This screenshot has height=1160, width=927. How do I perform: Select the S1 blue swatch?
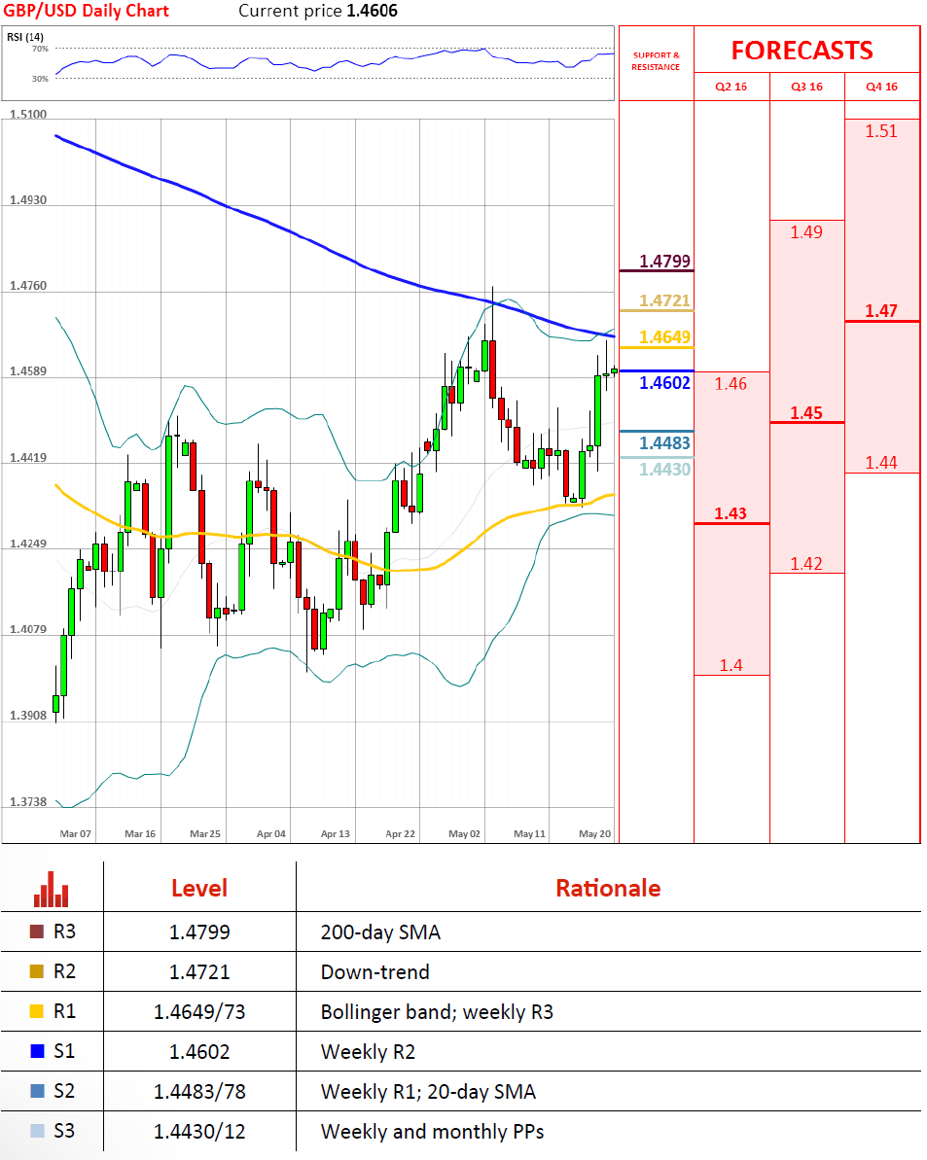(x=37, y=1051)
